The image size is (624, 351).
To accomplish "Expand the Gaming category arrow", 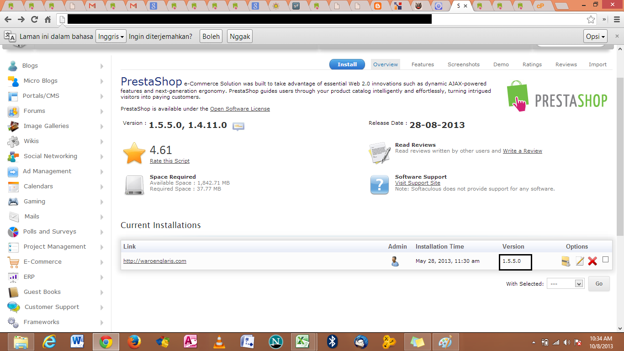I will pyautogui.click(x=102, y=202).
